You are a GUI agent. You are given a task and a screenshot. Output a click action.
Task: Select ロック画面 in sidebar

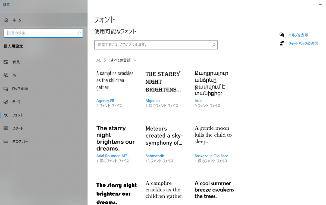coord(44,89)
